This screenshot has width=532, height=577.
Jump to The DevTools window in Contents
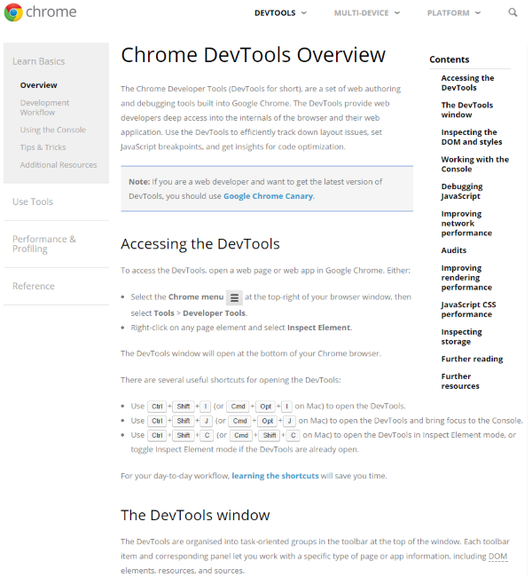[467, 110]
